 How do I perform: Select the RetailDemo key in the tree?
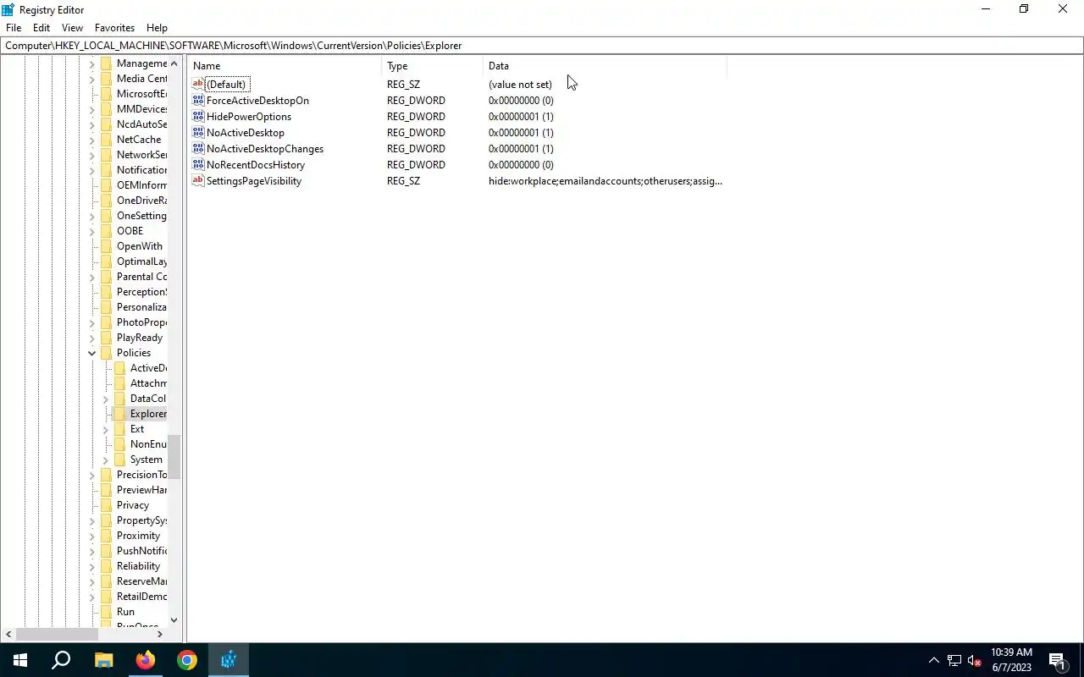pyautogui.click(x=141, y=597)
